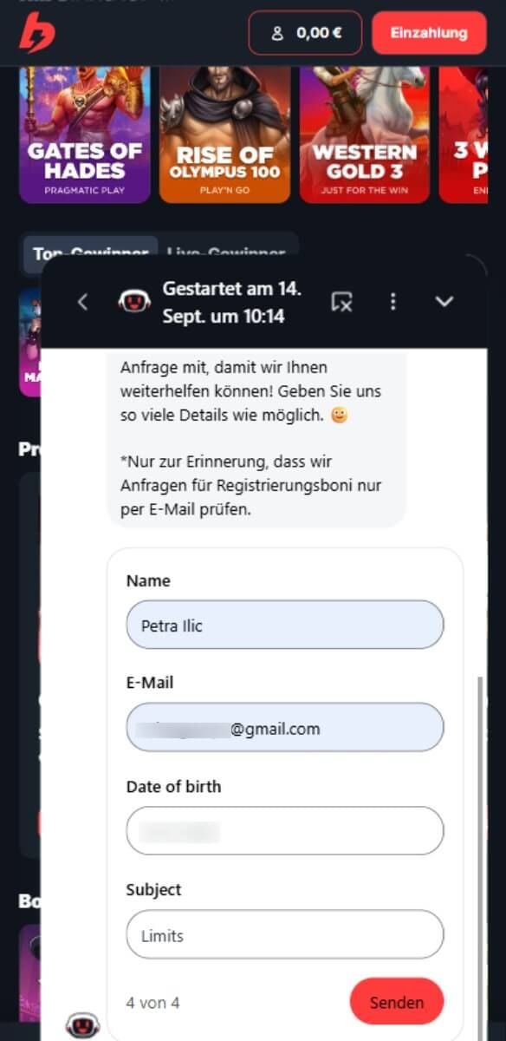The width and height of the screenshot is (506, 1041).
Task: Collapse the chat window with the chevron
Action: 444,302
